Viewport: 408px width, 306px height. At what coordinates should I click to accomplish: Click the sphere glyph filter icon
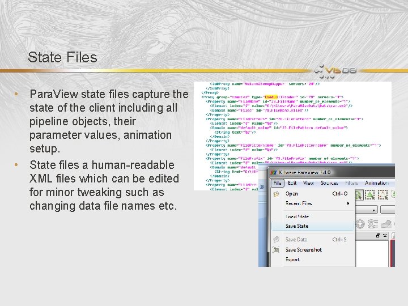click(x=360, y=224)
